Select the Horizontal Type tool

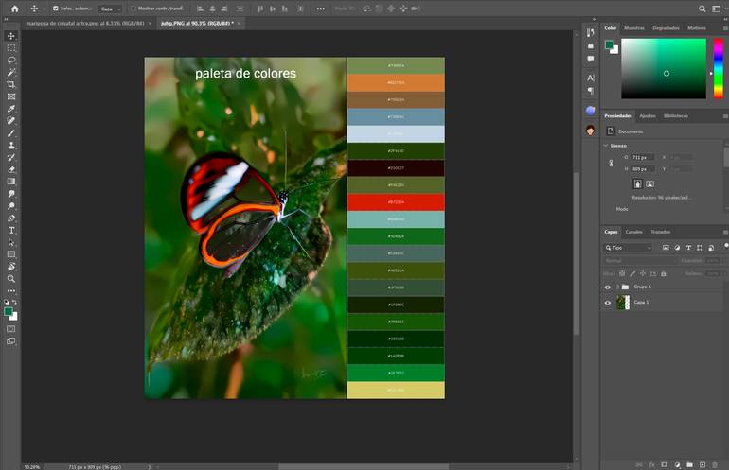click(11, 230)
